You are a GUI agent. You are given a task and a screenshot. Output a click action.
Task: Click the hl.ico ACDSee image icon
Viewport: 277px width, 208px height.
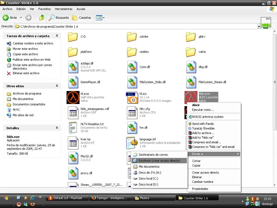click(x=132, y=97)
